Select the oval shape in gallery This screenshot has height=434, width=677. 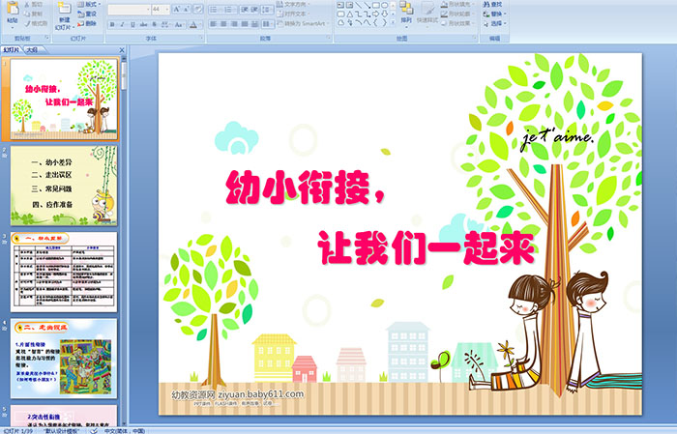(x=384, y=5)
